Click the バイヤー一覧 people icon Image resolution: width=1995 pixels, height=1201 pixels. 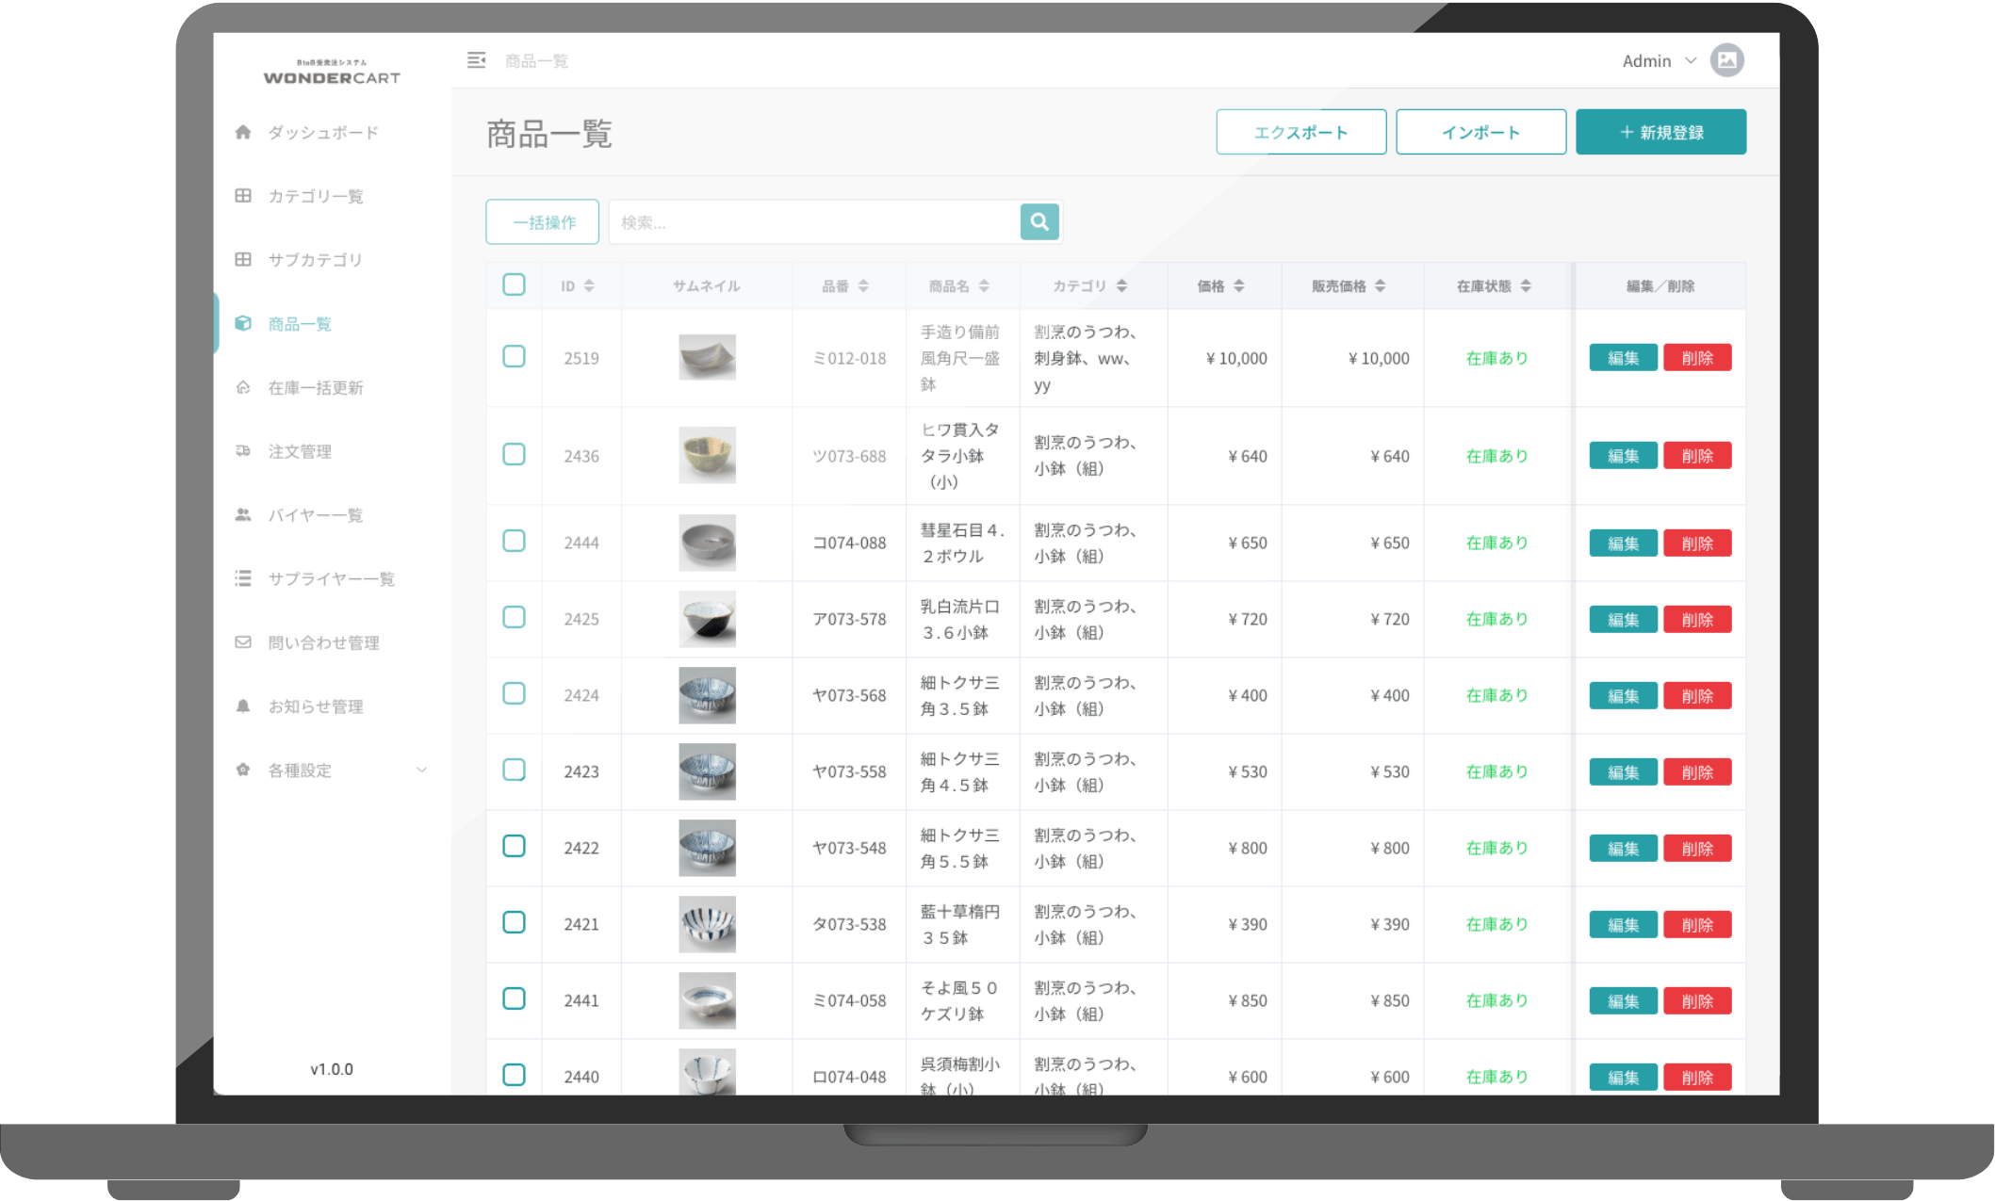coord(243,514)
